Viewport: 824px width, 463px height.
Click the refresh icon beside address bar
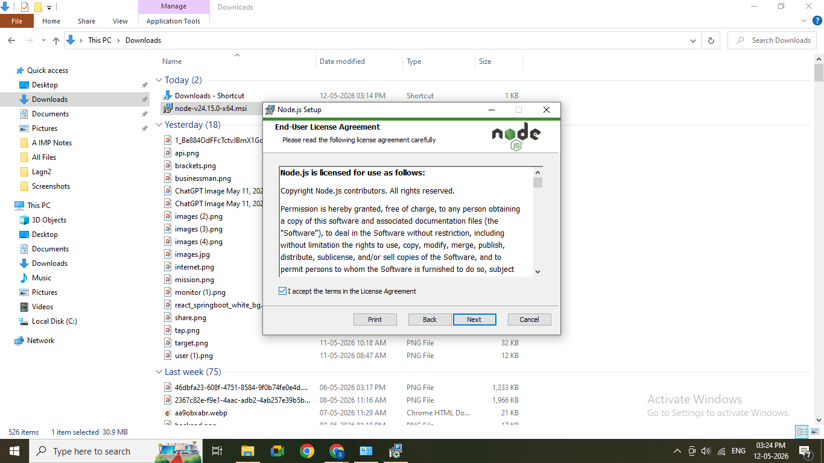[x=711, y=40]
